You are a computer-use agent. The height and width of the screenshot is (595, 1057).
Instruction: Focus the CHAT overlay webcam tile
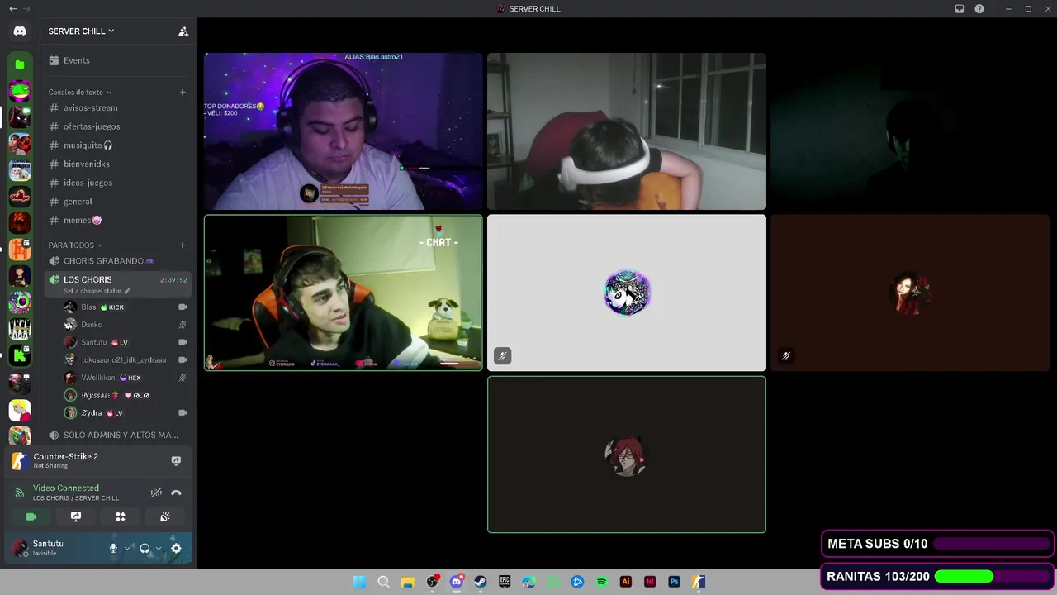[x=343, y=293]
